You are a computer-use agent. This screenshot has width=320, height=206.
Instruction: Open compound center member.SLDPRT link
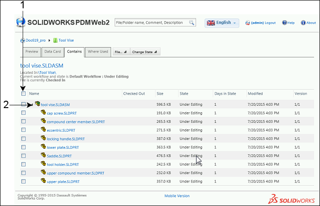coord(76,122)
